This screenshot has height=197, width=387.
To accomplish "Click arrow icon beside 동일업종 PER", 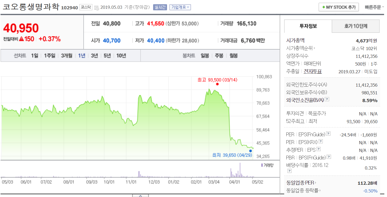I will click(x=316, y=183).
